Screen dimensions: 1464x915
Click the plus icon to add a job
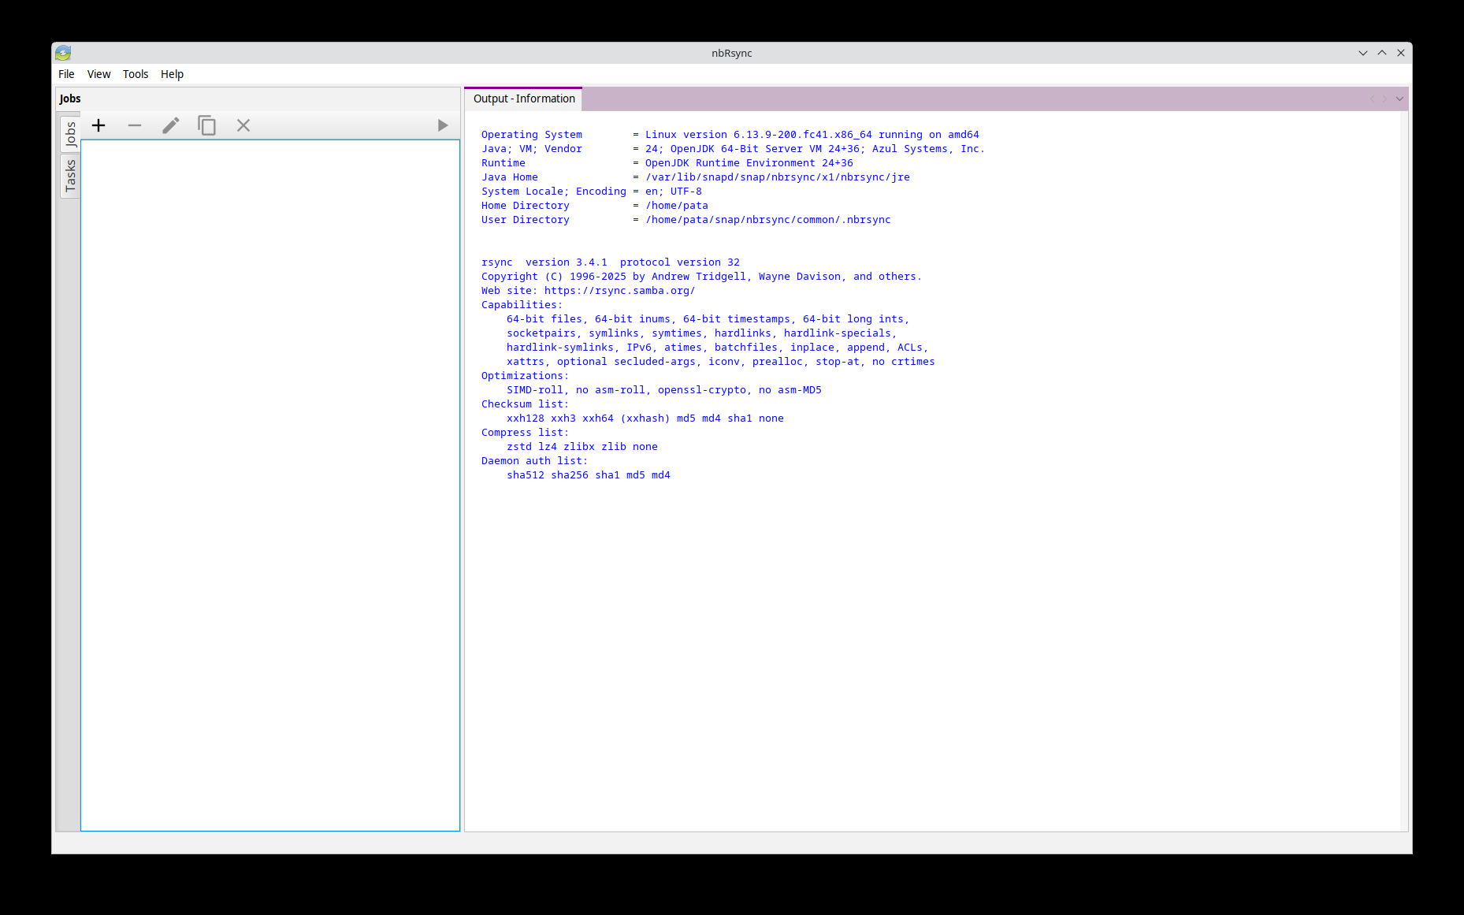coord(98,125)
